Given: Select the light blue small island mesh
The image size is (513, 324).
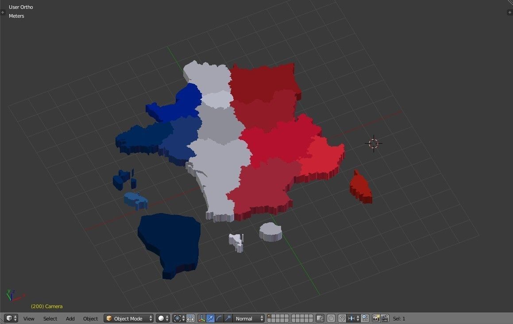Looking at the screenshot, I should [x=135, y=200].
